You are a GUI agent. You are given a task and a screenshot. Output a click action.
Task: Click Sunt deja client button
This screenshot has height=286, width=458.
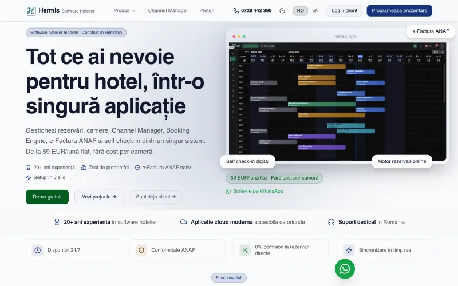click(x=156, y=197)
